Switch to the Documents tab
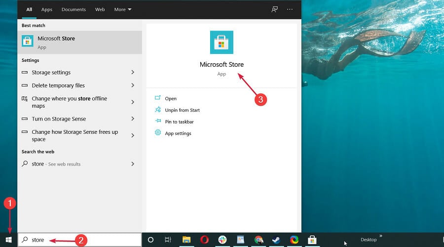Image resolution: width=444 pixels, height=247 pixels. click(73, 9)
